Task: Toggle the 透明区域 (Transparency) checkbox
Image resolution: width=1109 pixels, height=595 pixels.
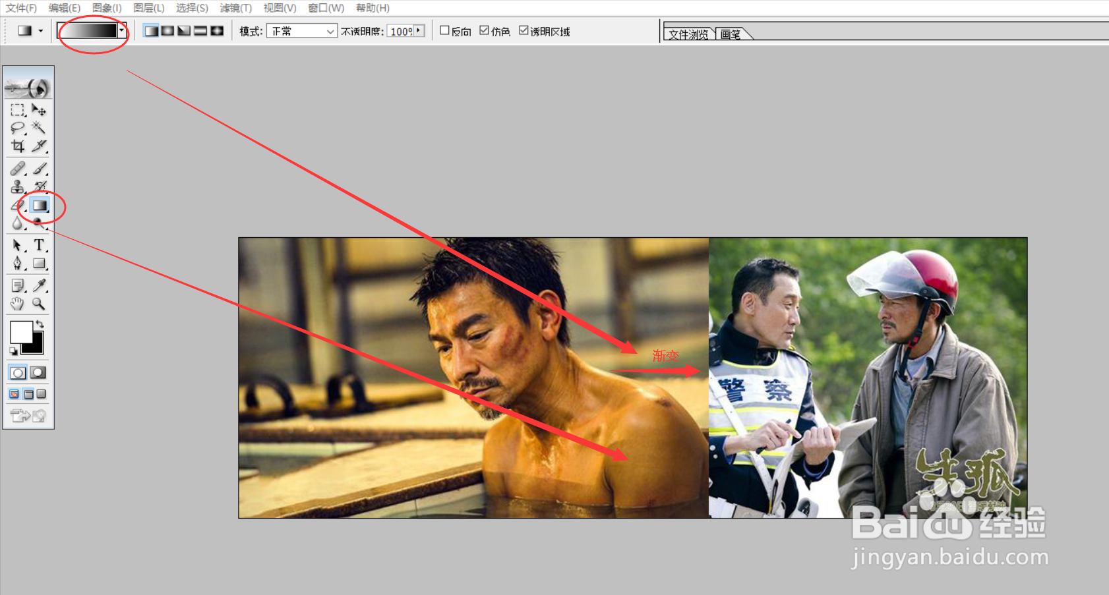Action: tap(524, 30)
